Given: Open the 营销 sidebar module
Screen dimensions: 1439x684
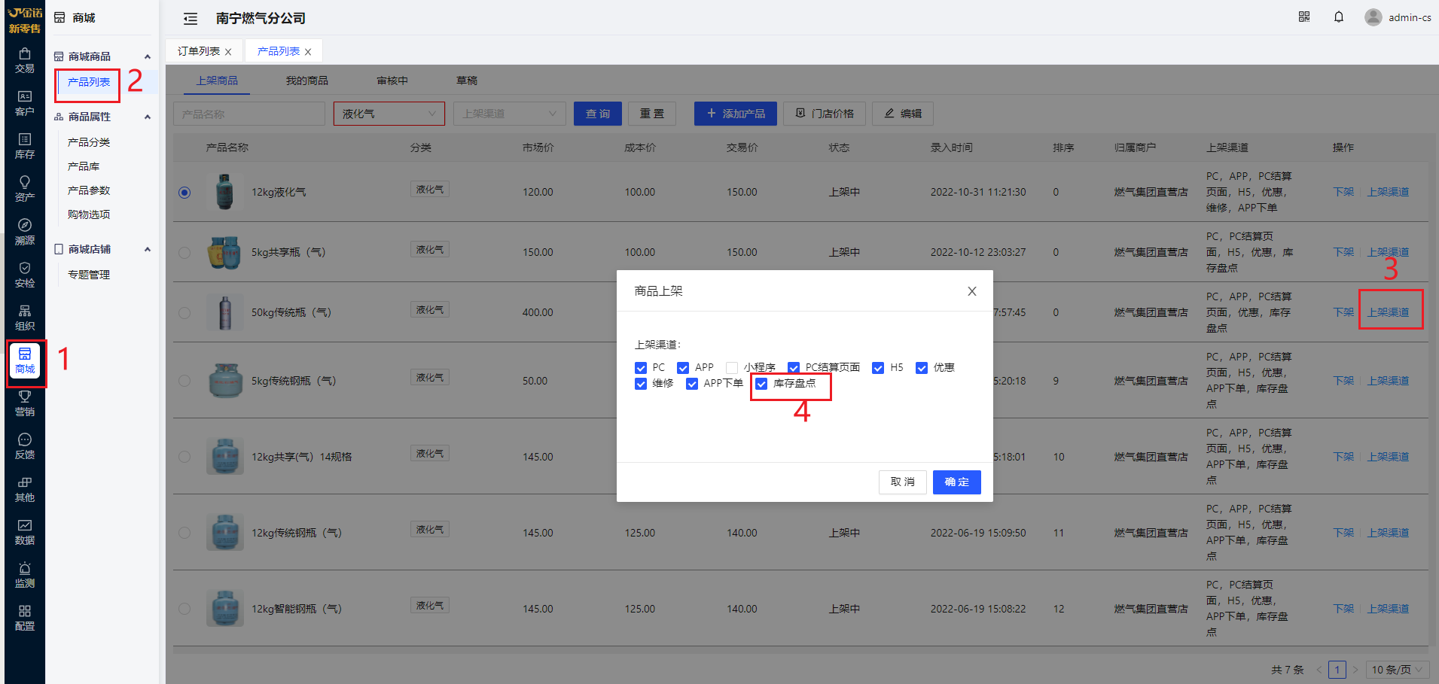Looking at the screenshot, I should click(25, 403).
